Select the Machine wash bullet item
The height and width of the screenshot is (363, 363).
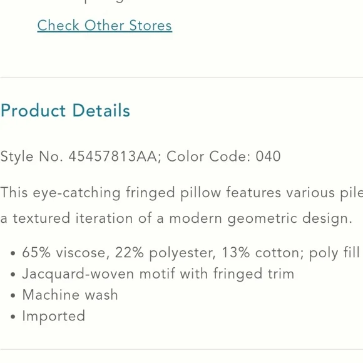(64, 295)
